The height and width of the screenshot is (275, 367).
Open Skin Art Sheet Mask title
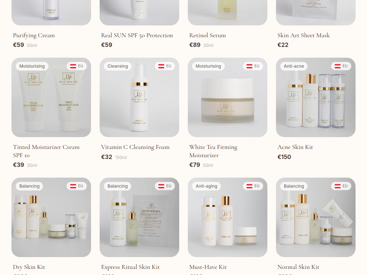[303, 35]
